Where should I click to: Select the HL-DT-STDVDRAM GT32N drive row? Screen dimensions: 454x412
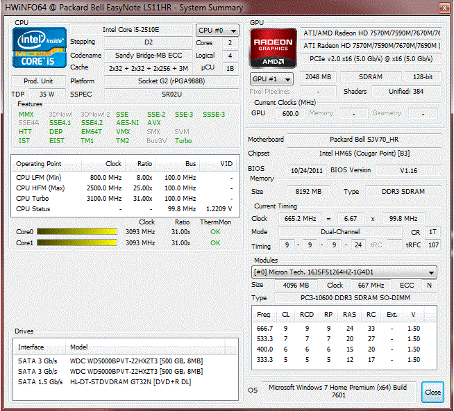126,382
